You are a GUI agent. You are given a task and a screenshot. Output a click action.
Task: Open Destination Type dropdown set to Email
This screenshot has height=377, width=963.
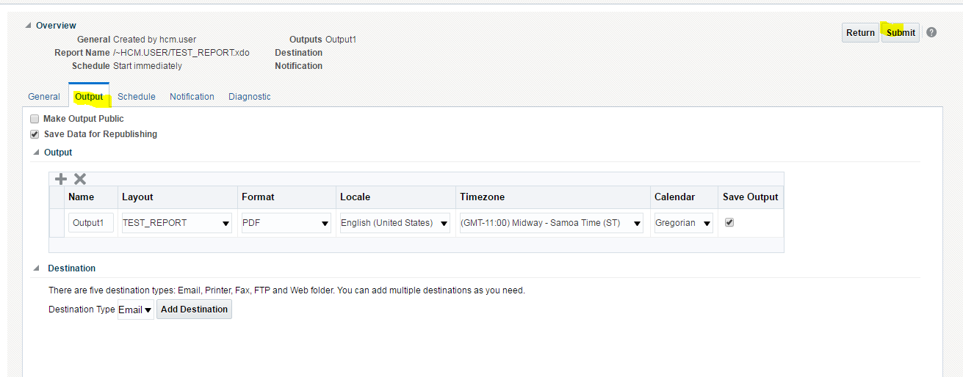point(136,310)
